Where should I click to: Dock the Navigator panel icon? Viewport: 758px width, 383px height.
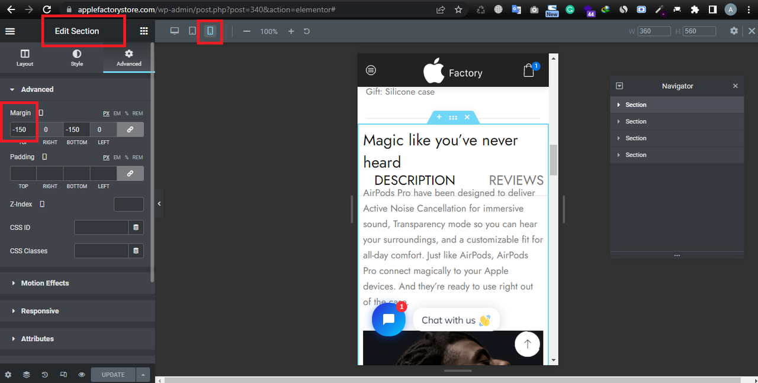[x=619, y=86]
